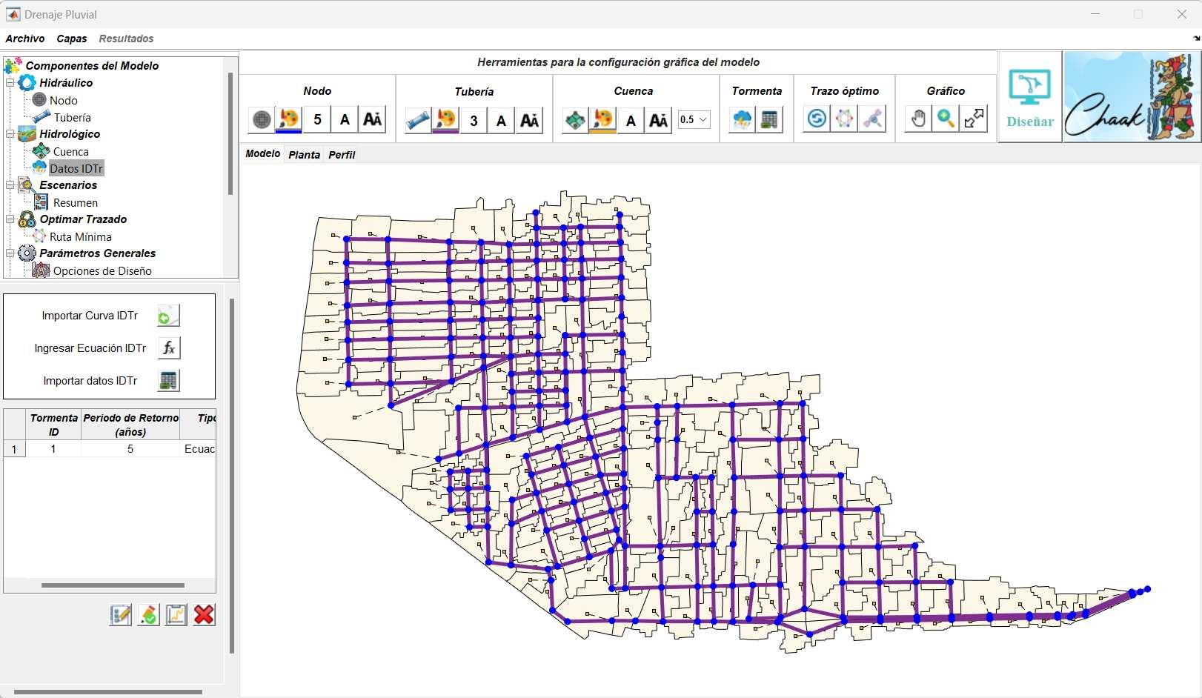Change node label size with the Nodo AÄ button
The width and height of the screenshot is (1202, 698).
coord(372,119)
